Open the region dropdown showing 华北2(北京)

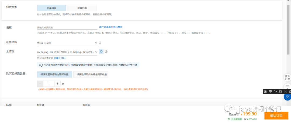[x=67, y=43]
